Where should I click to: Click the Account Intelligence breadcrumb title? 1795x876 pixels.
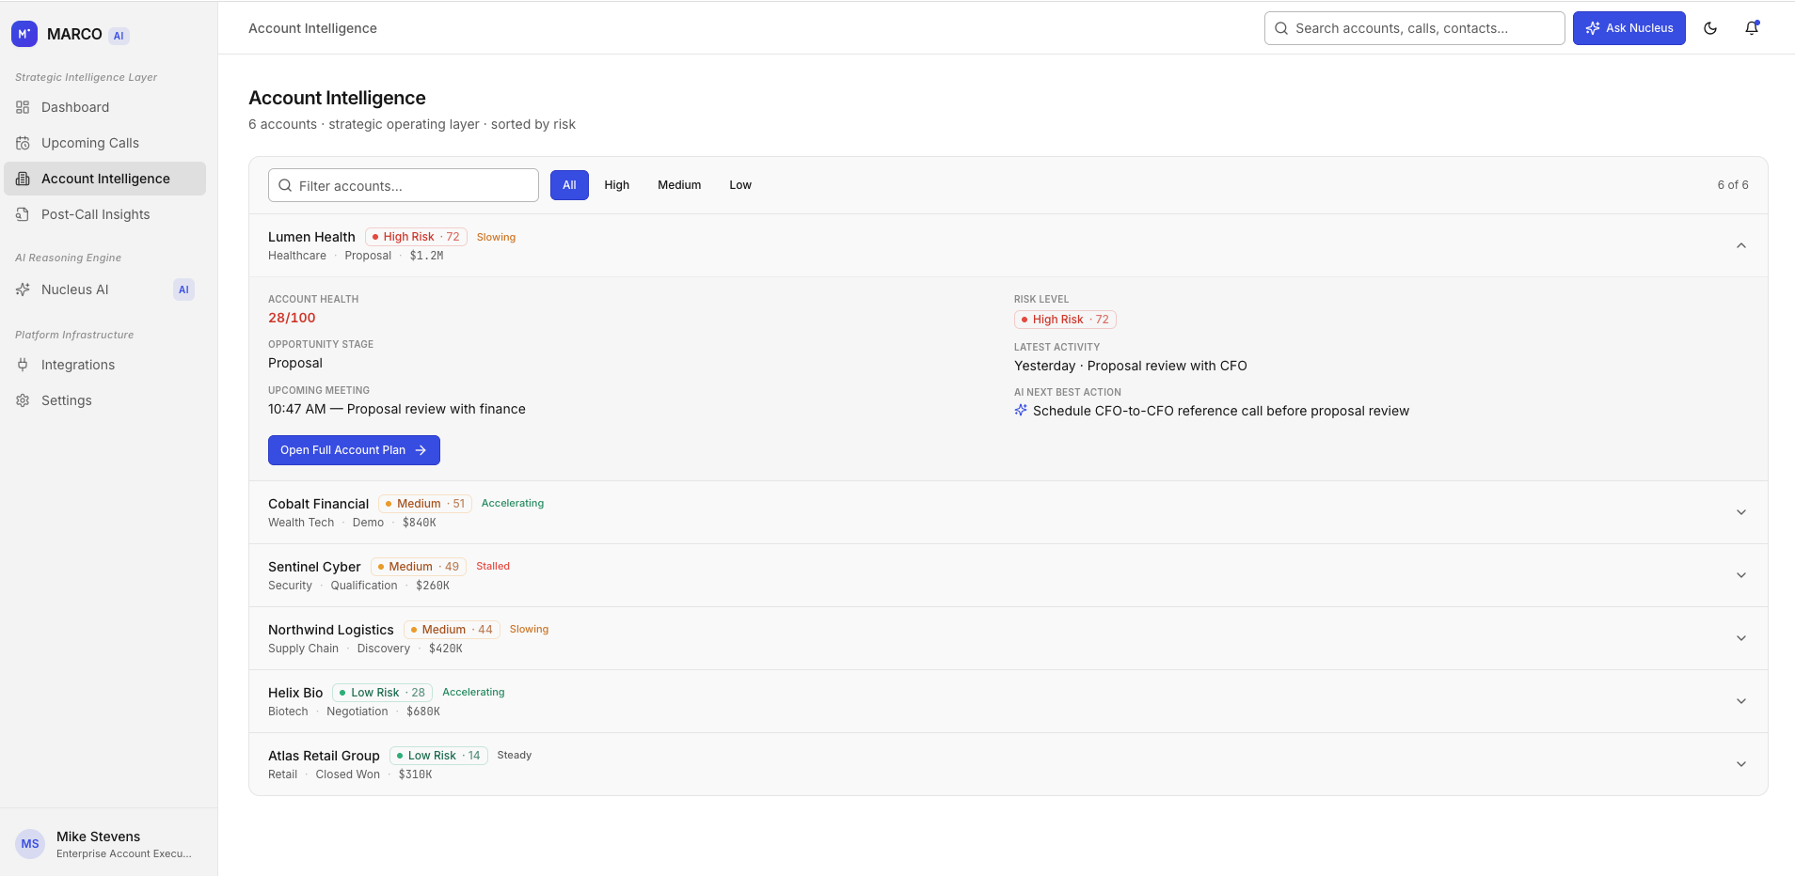point(312,28)
